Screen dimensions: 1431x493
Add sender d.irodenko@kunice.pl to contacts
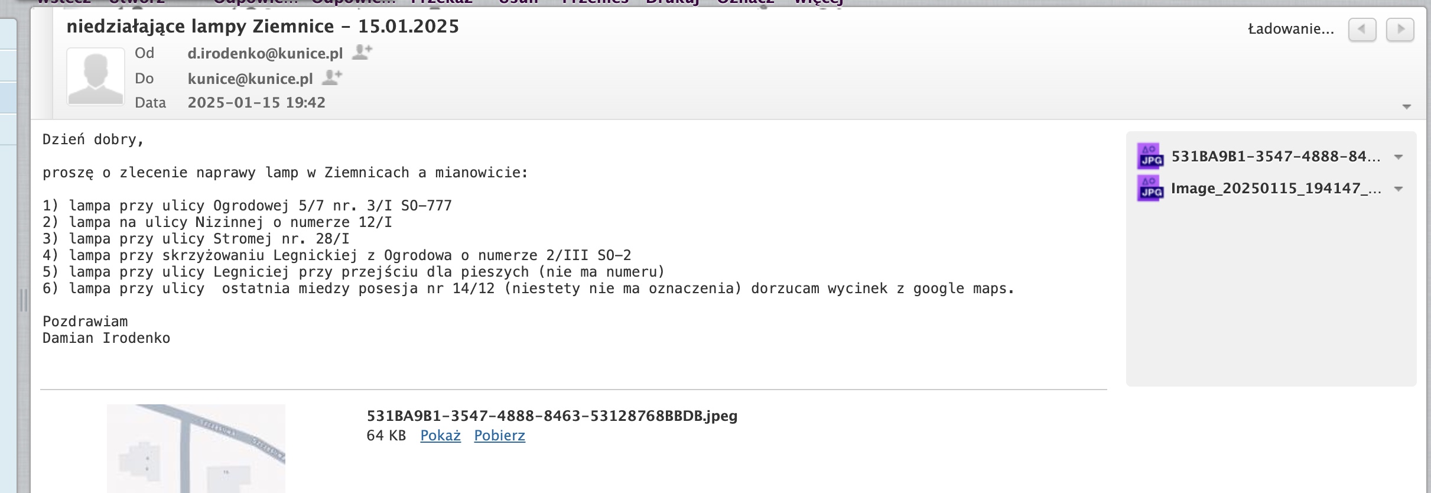click(362, 53)
